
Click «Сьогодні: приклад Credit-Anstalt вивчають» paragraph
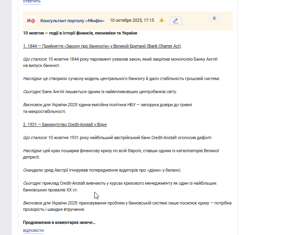pyautogui.click(x=120, y=186)
